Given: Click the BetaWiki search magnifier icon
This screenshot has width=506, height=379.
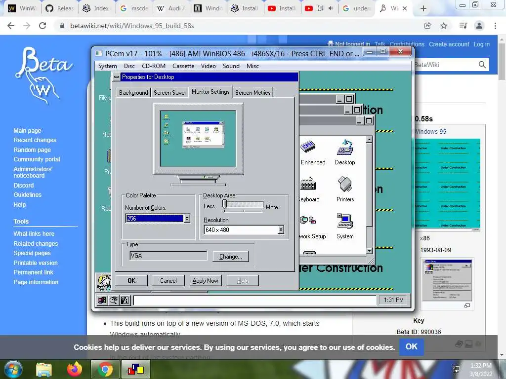Looking at the screenshot, I should click(482, 65).
